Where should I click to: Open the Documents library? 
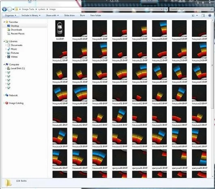point(17,45)
